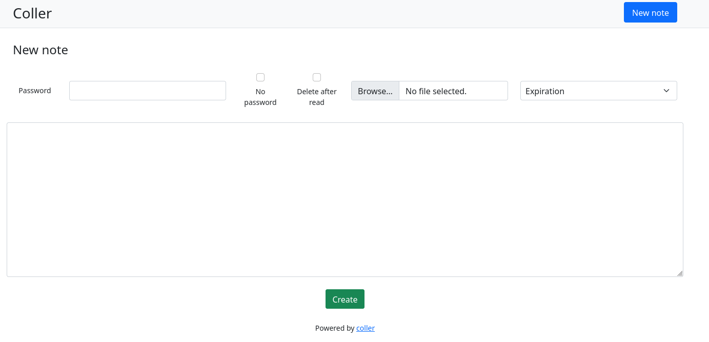Image resolution: width=709 pixels, height=342 pixels.
Task: Click the "New note" page heading
Action: [40, 50]
